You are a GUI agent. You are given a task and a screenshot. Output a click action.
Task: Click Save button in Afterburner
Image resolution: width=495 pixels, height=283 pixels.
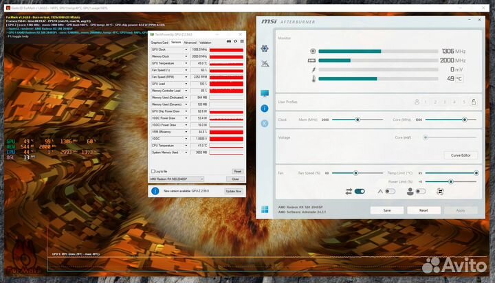pos(386,210)
